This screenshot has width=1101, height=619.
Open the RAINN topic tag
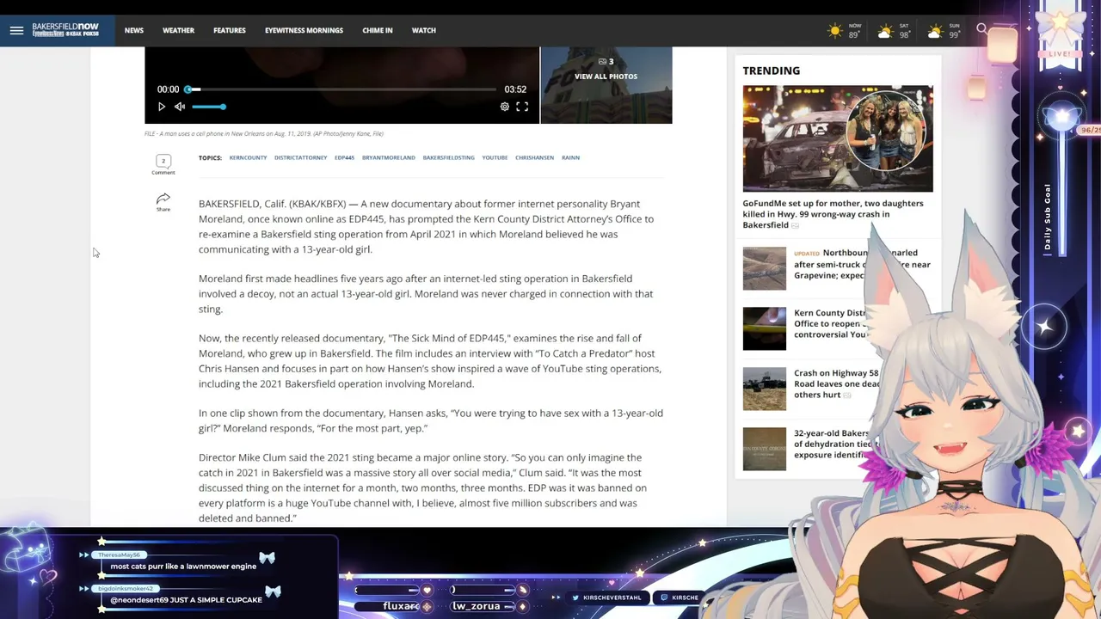570,157
